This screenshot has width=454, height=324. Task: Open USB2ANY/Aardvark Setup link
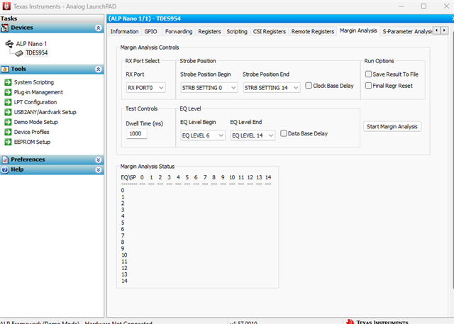coord(45,112)
